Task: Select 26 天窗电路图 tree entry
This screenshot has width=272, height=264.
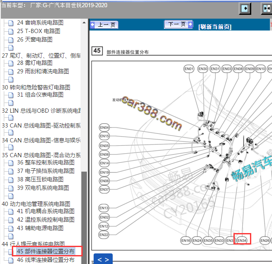Action: (x=35, y=39)
